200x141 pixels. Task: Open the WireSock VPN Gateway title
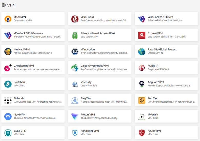tap(28, 33)
